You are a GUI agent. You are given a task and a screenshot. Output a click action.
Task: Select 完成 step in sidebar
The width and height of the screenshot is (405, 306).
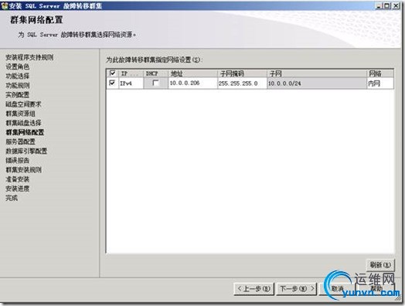point(12,198)
